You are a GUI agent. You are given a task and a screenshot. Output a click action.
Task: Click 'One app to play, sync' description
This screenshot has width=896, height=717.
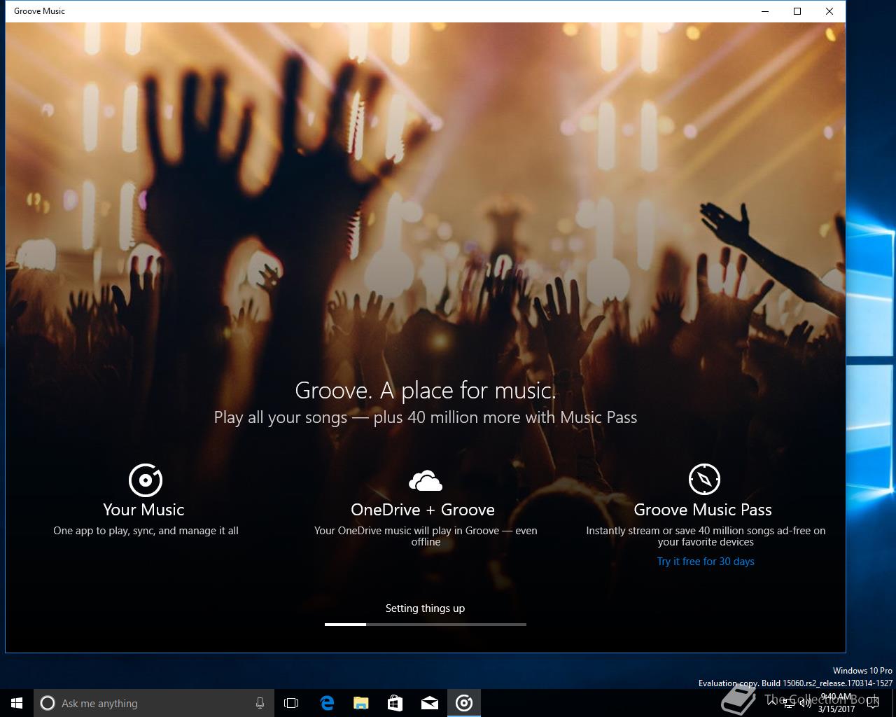click(146, 531)
